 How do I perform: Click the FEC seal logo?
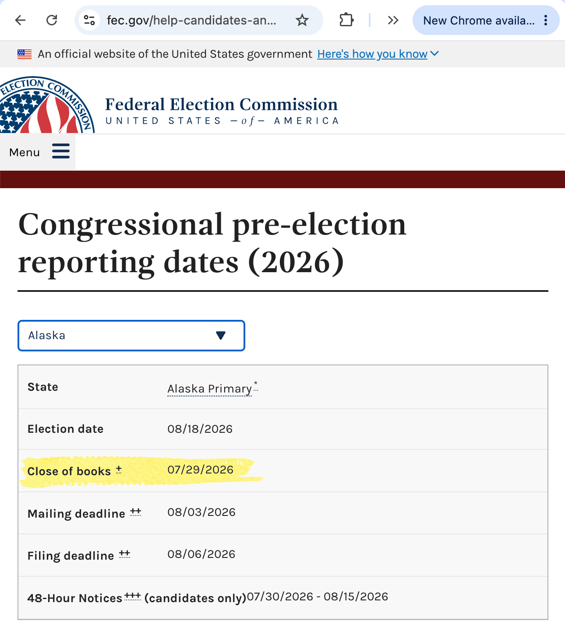pos(47,105)
